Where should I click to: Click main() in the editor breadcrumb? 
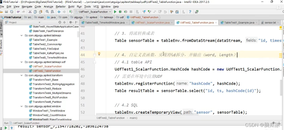click(134, 118)
